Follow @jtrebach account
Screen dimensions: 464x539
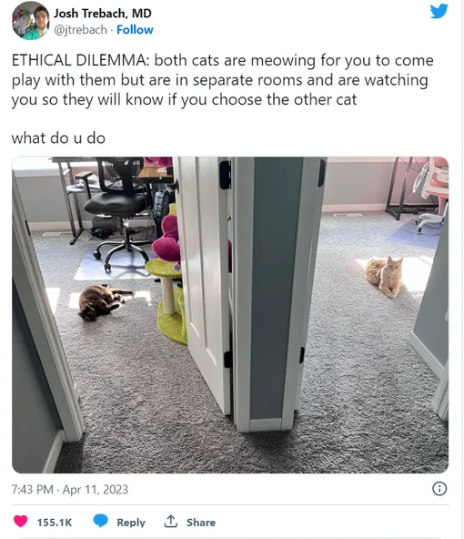point(135,30)
